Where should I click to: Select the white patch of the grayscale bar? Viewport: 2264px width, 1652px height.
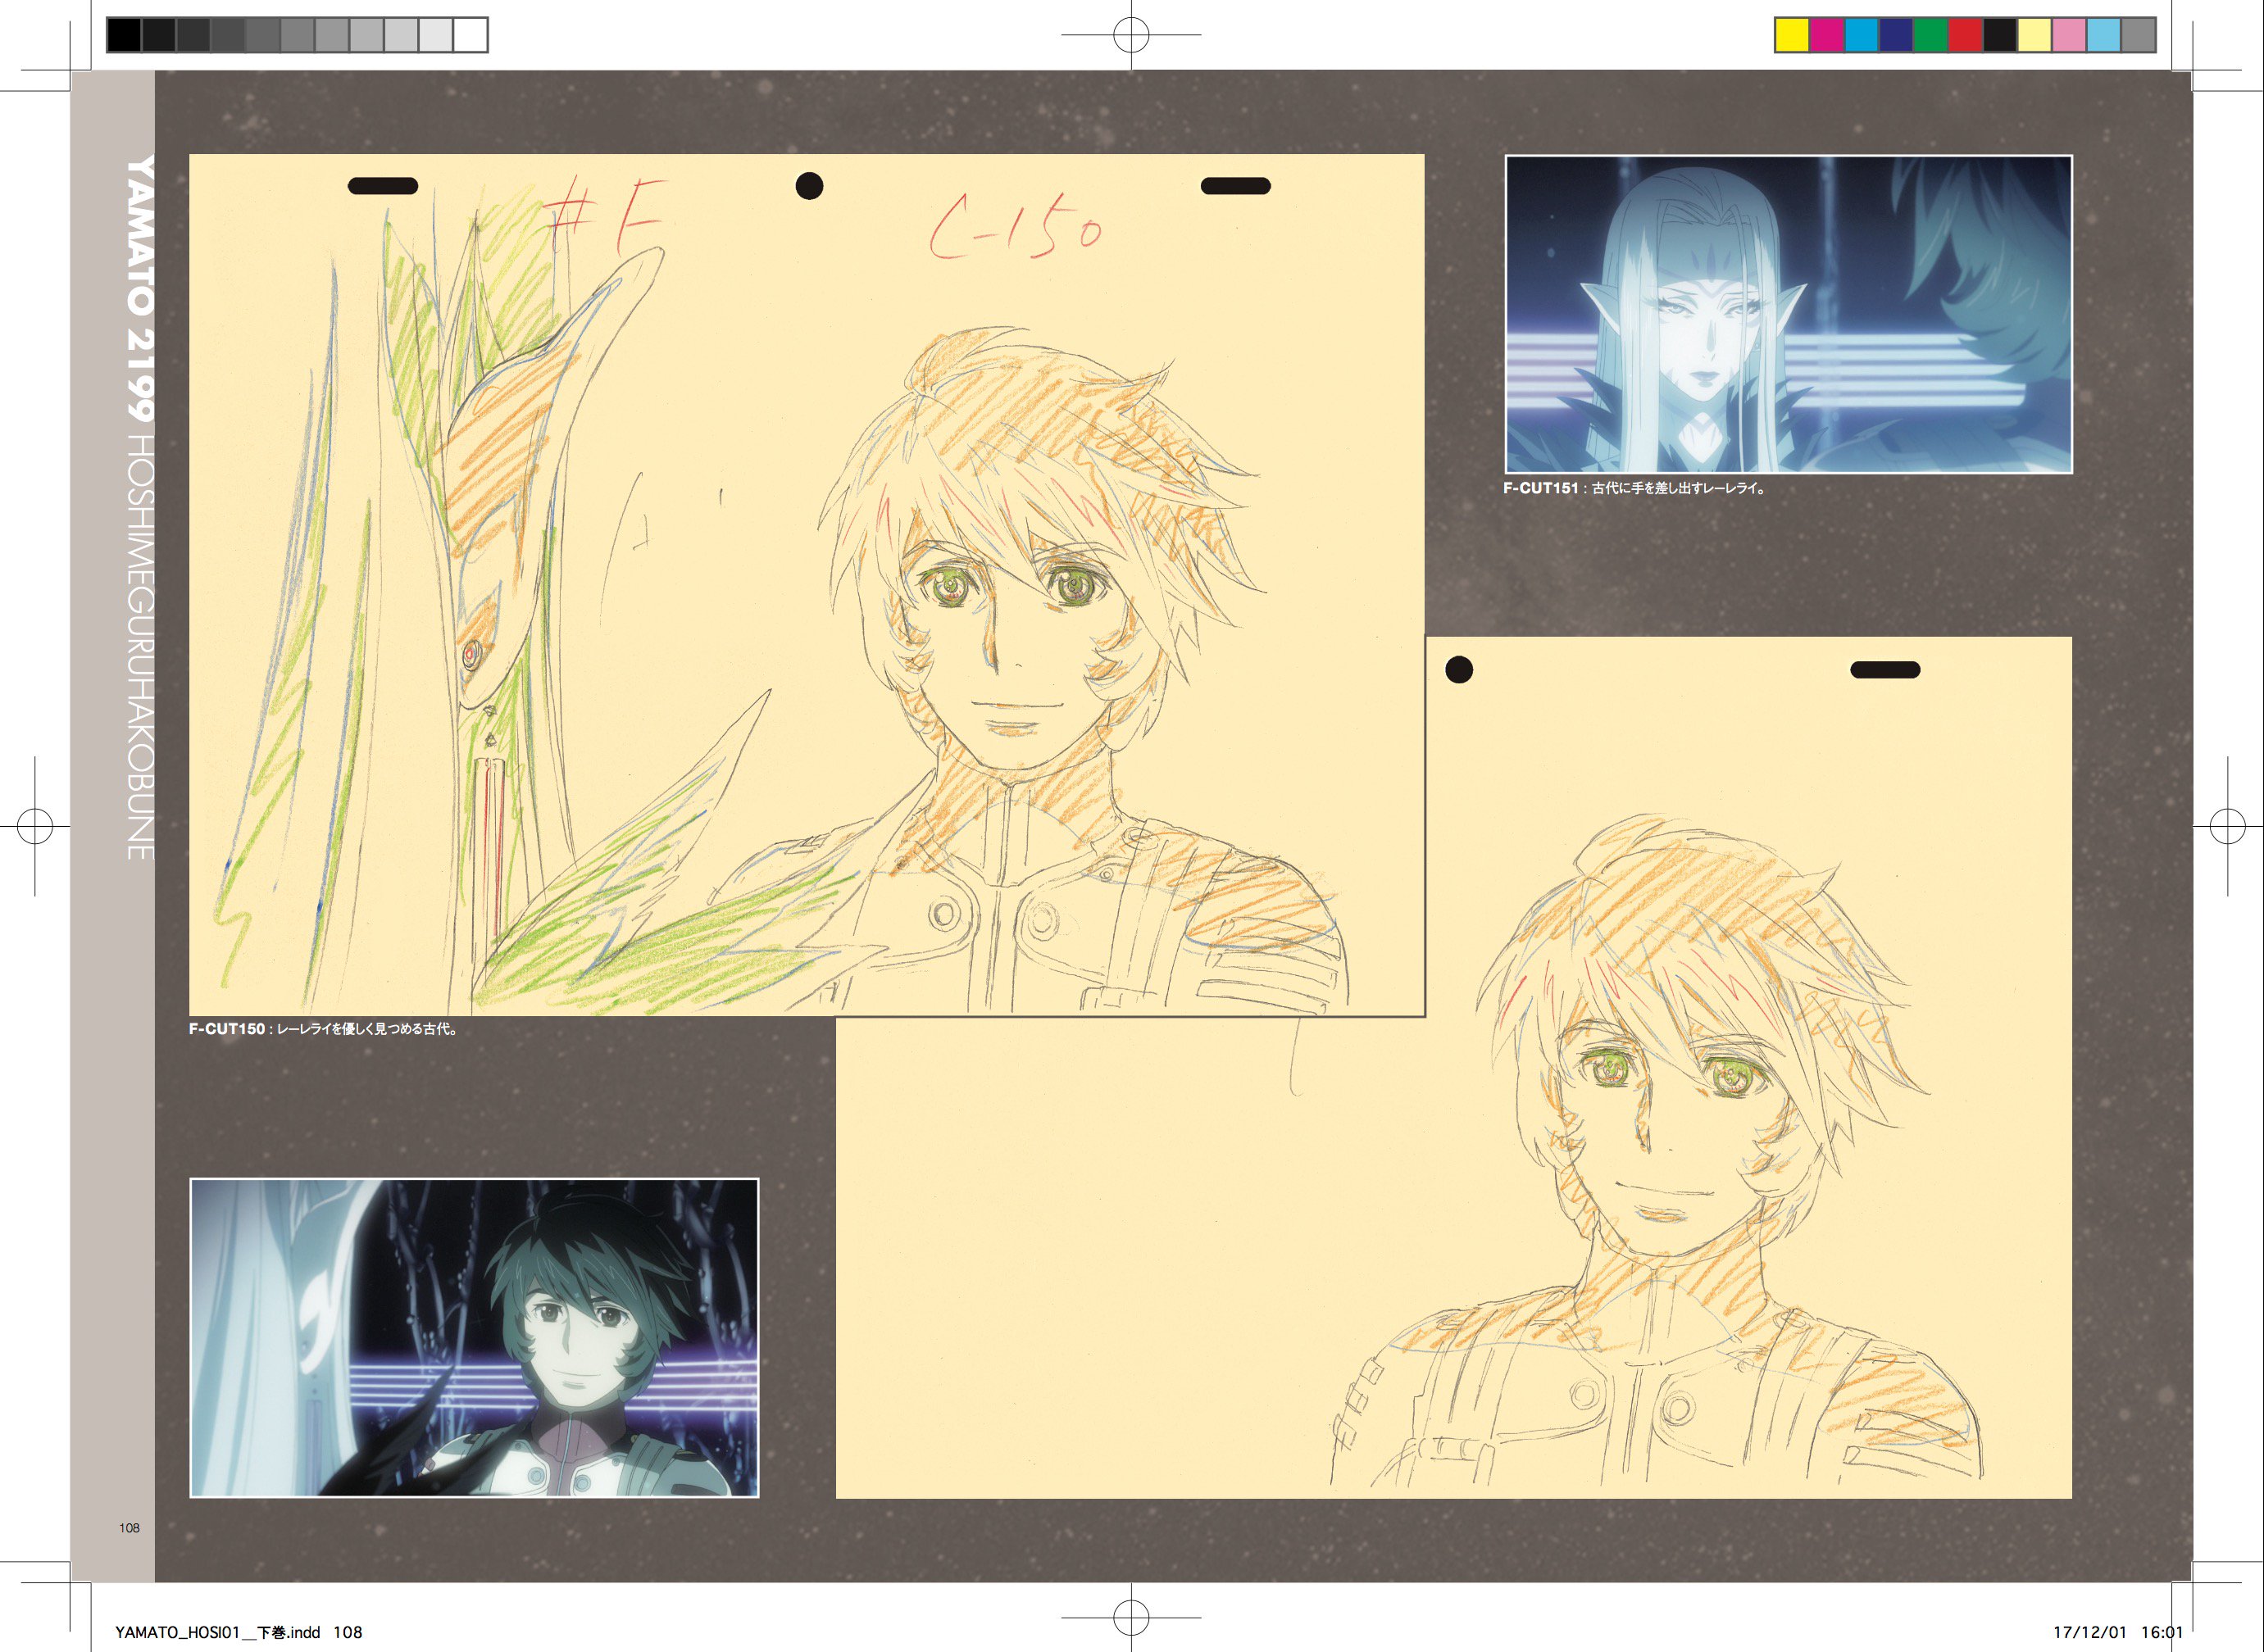[471, 35]
